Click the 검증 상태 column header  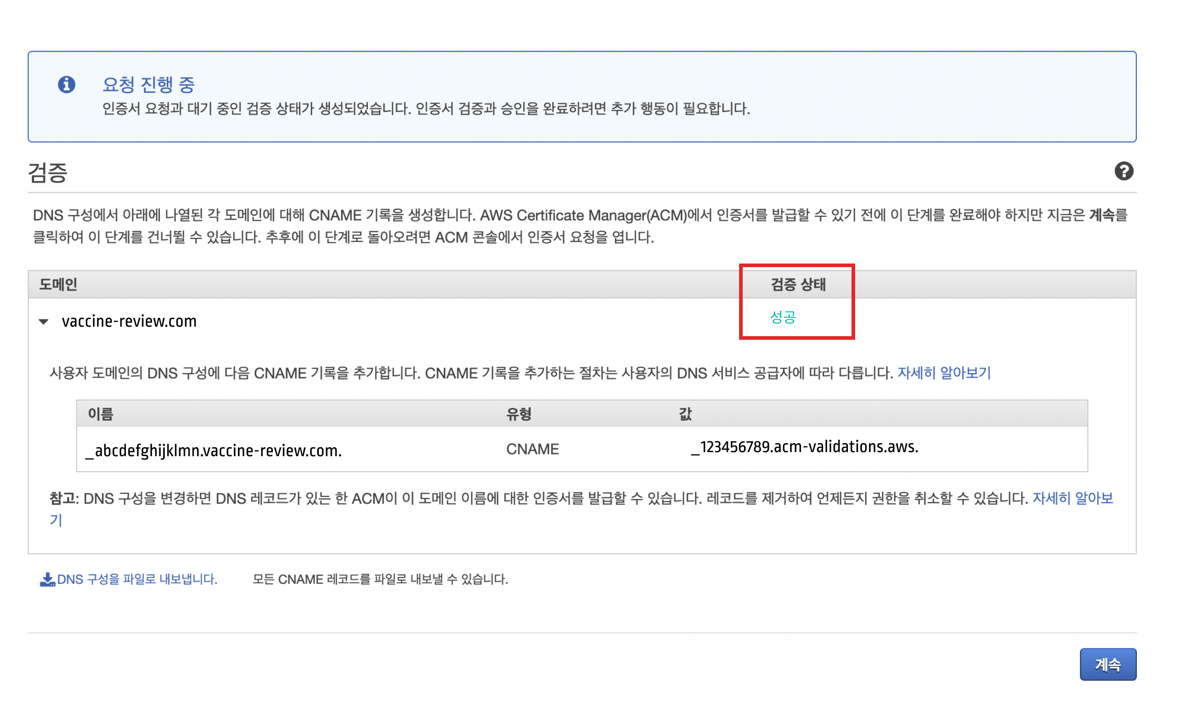coord(798,284)
